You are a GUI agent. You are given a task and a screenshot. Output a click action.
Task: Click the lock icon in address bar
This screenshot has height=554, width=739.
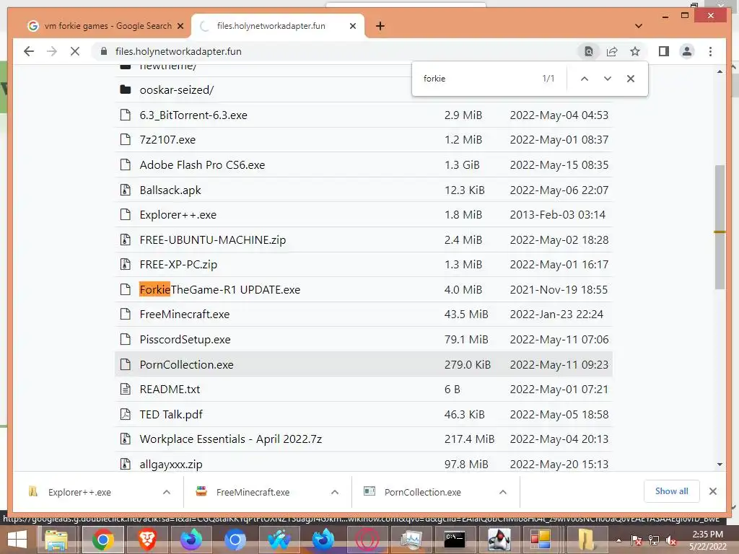tap(104, 51)
